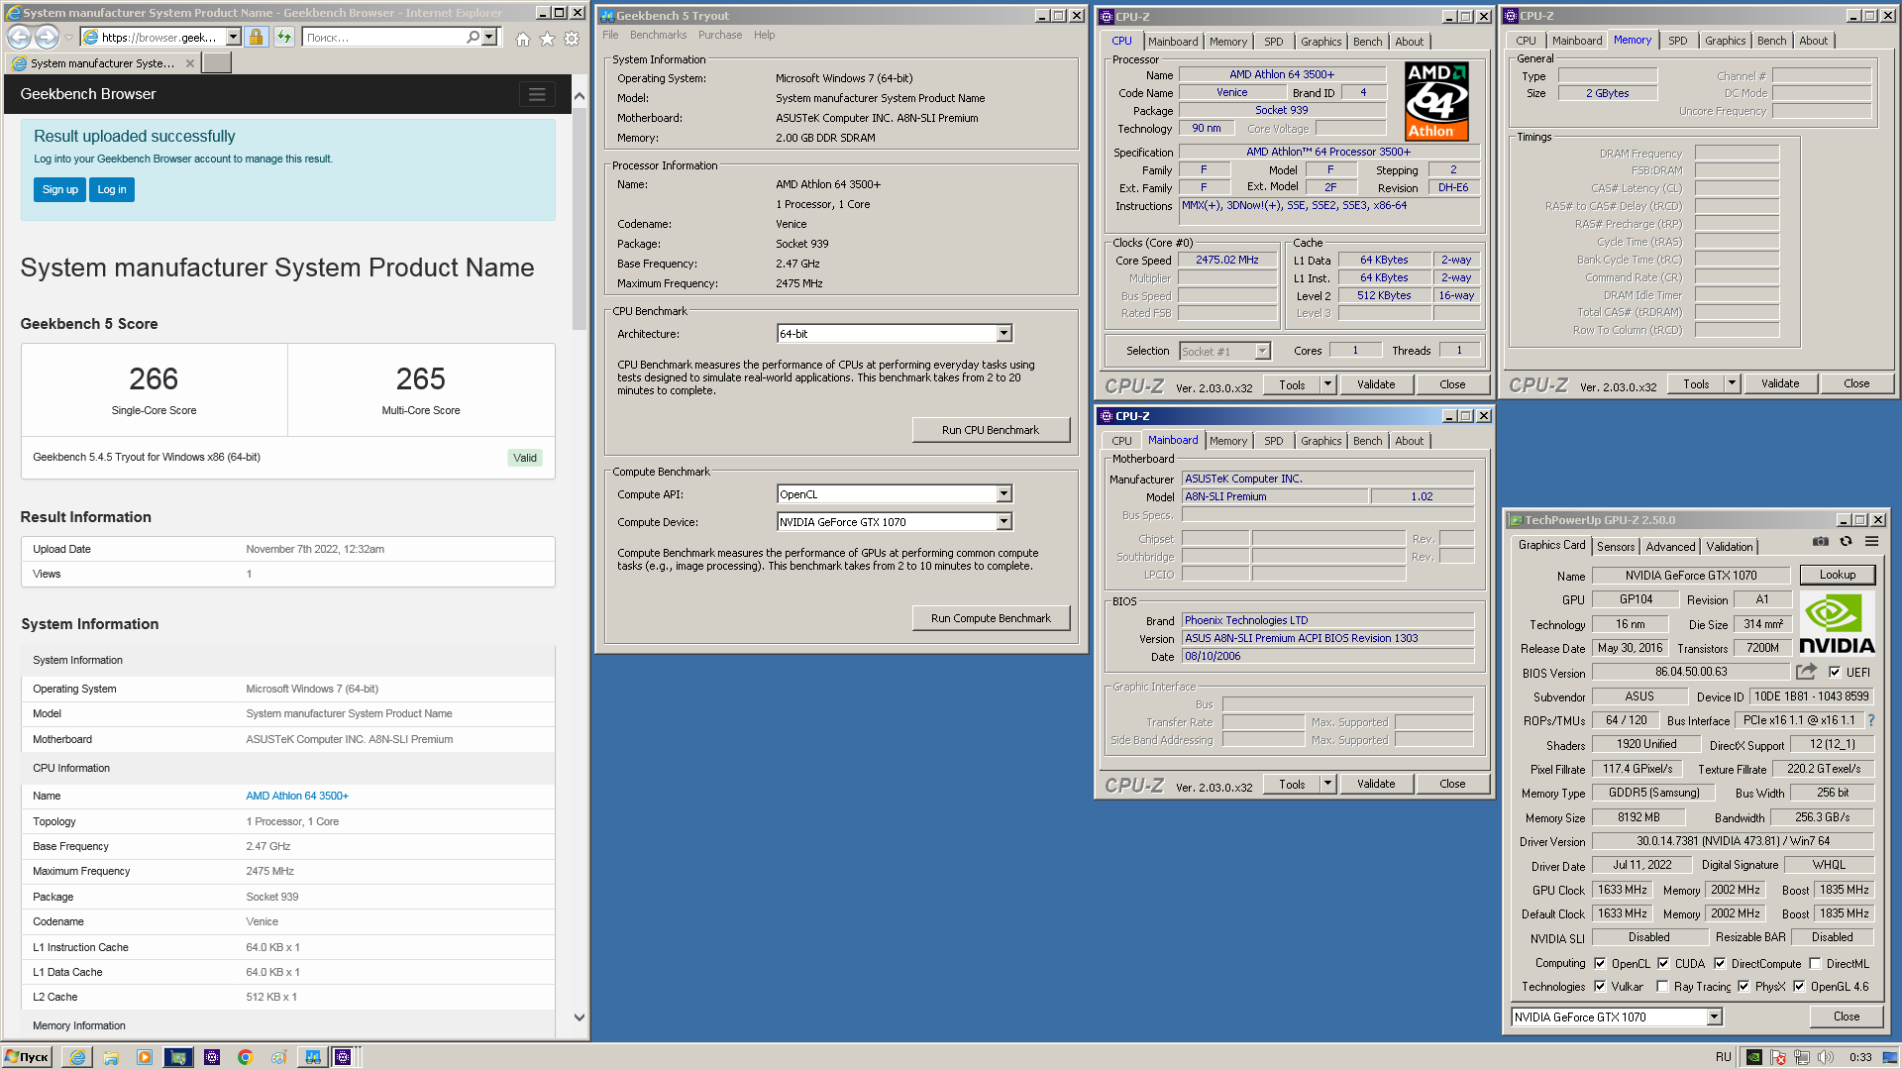The height and width of the screenshot is (1070, 1902).
Task: Click the NVIDIA tray icon
Action: [1753, 1057]
